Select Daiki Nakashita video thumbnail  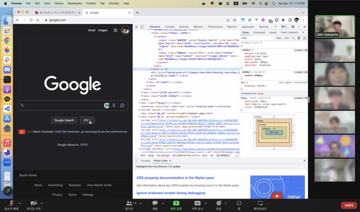tap(334, 26)
